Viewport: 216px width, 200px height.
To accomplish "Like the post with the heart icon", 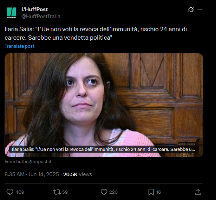I will 104,192.
